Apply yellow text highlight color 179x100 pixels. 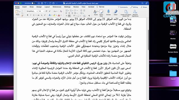tap(55, 15)
